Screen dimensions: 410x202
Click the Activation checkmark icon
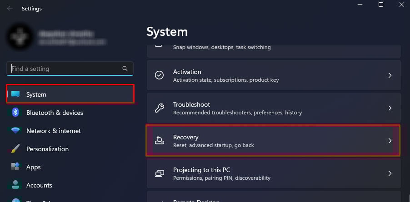[x=159, y=75]
